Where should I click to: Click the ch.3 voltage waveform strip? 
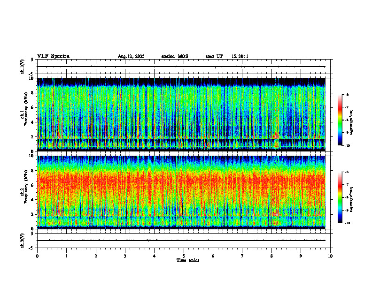click(184, 241)
